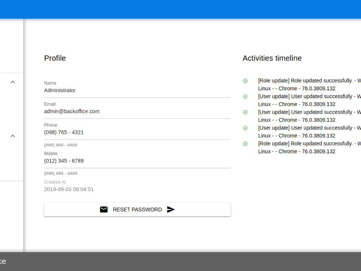
Task: Click the Linux Chrome line under first Role update
Action: click(296, 89)
